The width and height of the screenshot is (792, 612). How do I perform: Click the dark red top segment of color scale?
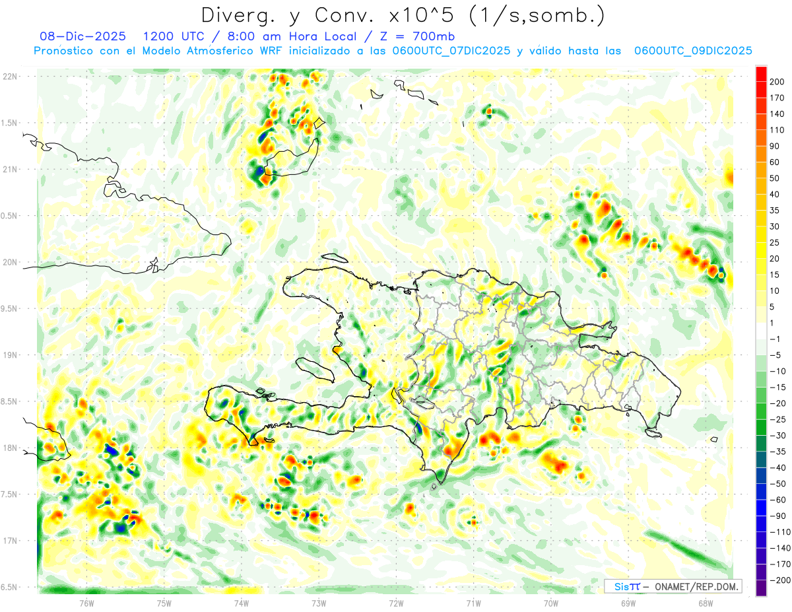pos(761,73)
